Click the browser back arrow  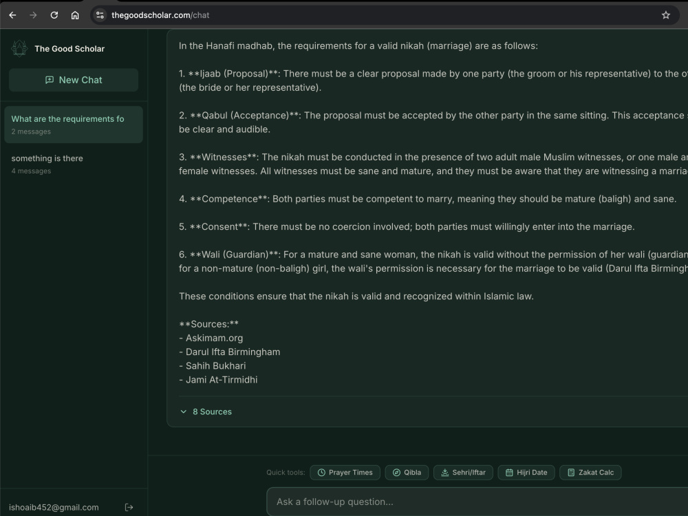[x=12, y=15]
